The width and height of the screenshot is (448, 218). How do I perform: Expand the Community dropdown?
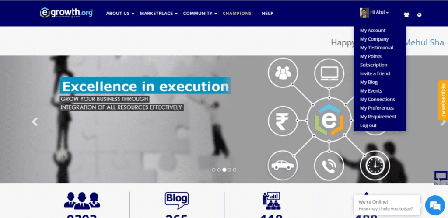click(x=200, y=13)
